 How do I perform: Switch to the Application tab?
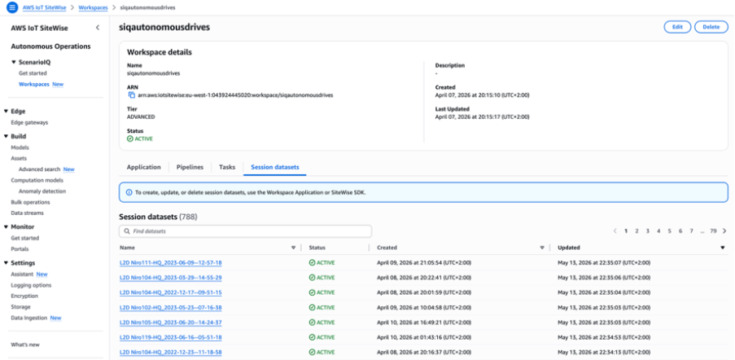click(x=143, y=167)
